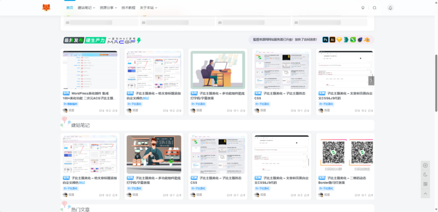Image resolution: width=438 pixels, height=212 pixels.
Task: Click the MACGF logo banner
Action: (124, 40)
